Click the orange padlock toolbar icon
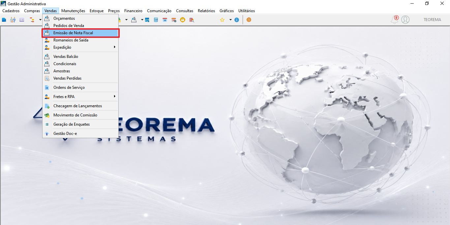 click(183, 20)
